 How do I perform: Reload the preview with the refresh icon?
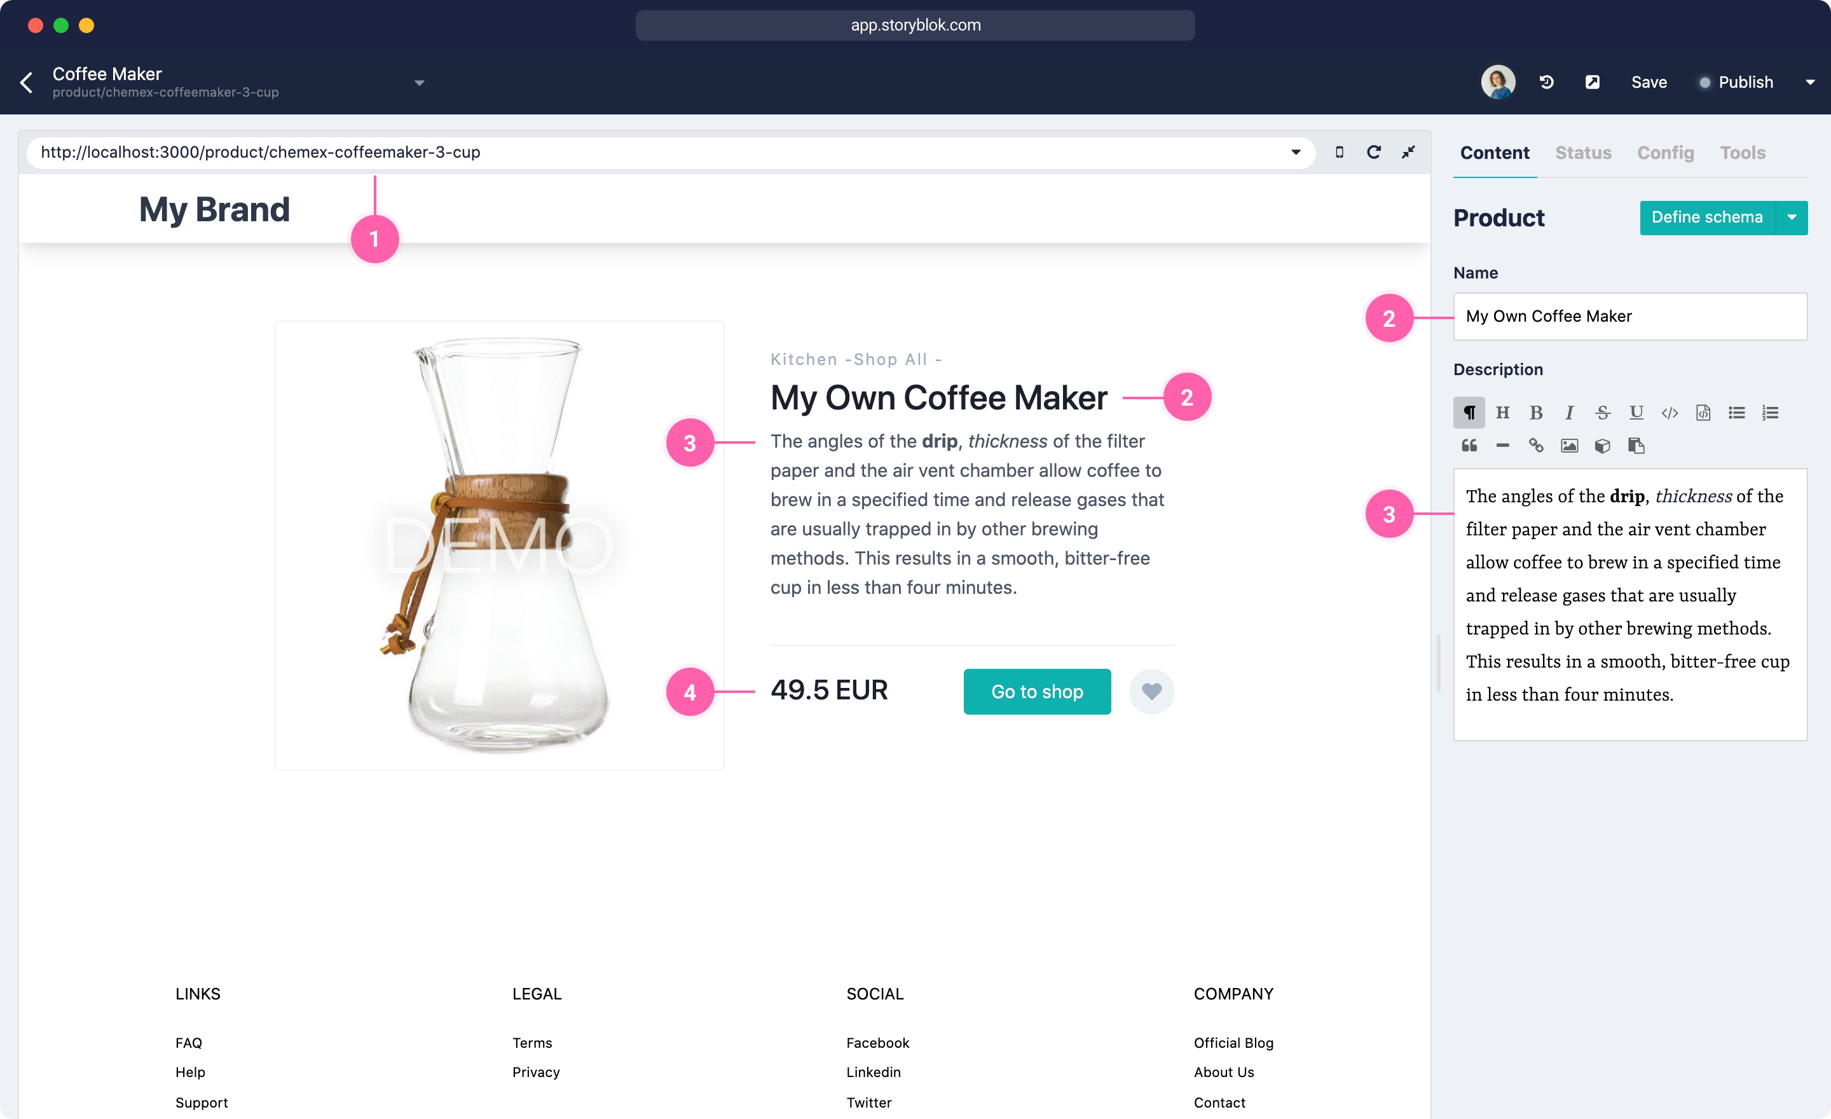pyautogui.click(x=1373, y=151)
